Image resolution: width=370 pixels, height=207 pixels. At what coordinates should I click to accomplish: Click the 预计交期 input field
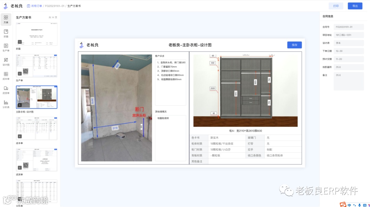point(348,59)
